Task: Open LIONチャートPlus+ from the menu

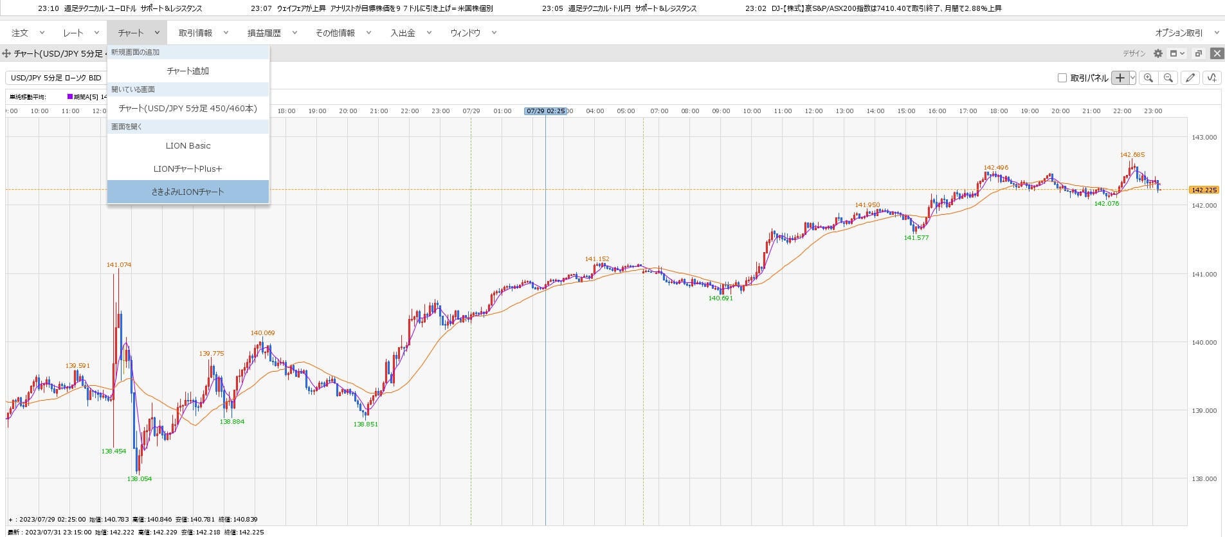Action: tap(188, 168)
